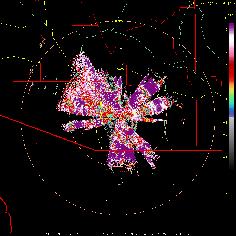
Task: Click the ZDR color scale bar
Action: [x=232, y=116]
